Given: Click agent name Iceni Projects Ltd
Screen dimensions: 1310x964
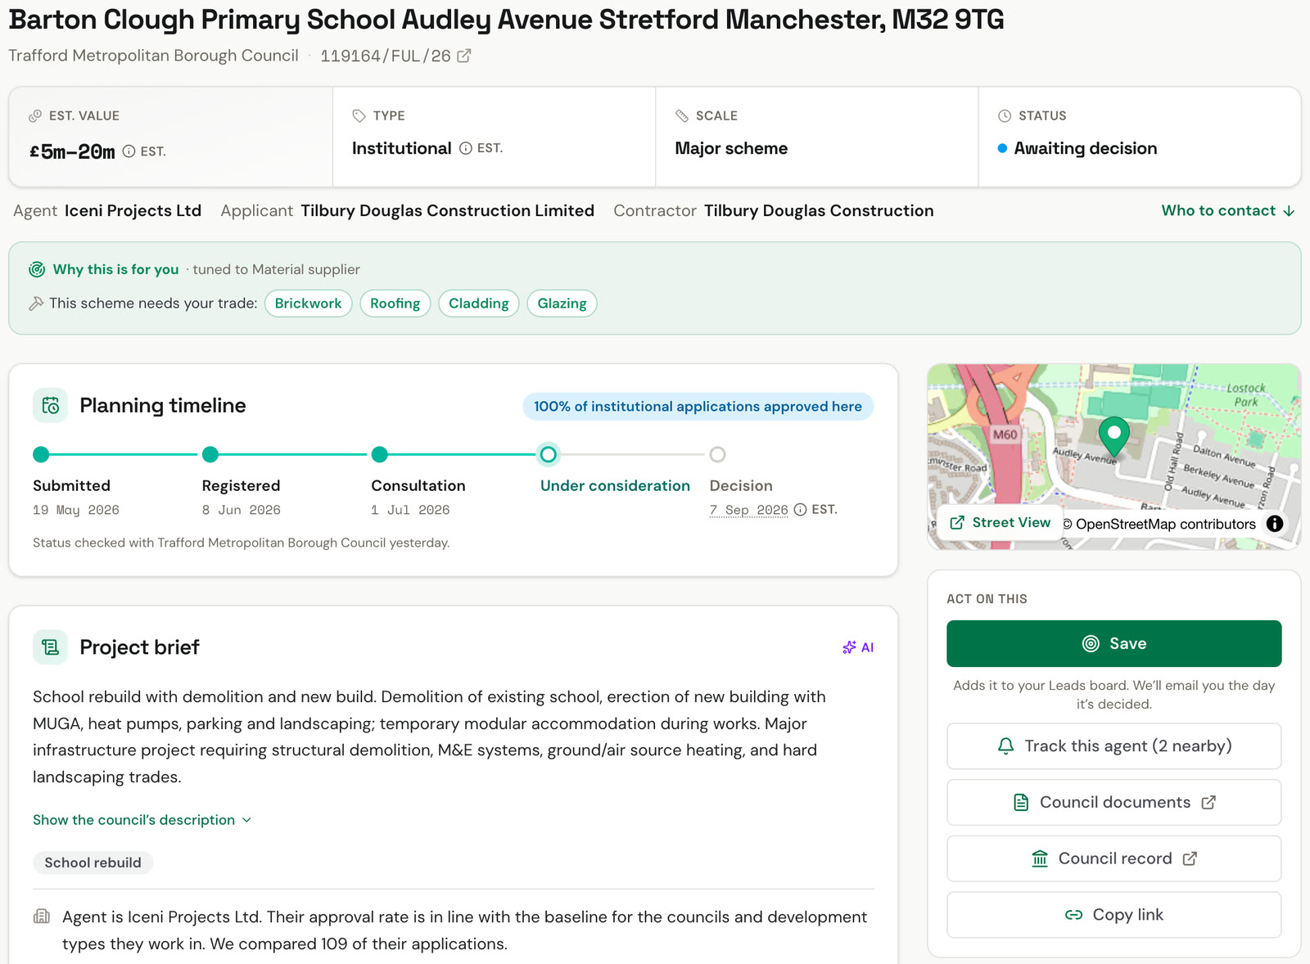Looking at the screenshot, I should click(x=133, y=210).
